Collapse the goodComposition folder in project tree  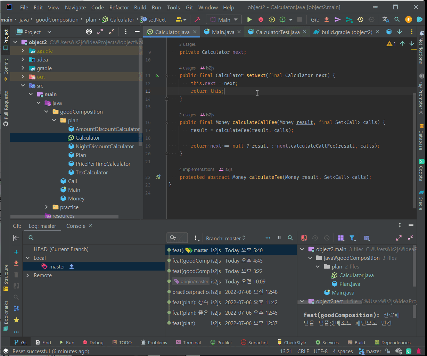47,112
